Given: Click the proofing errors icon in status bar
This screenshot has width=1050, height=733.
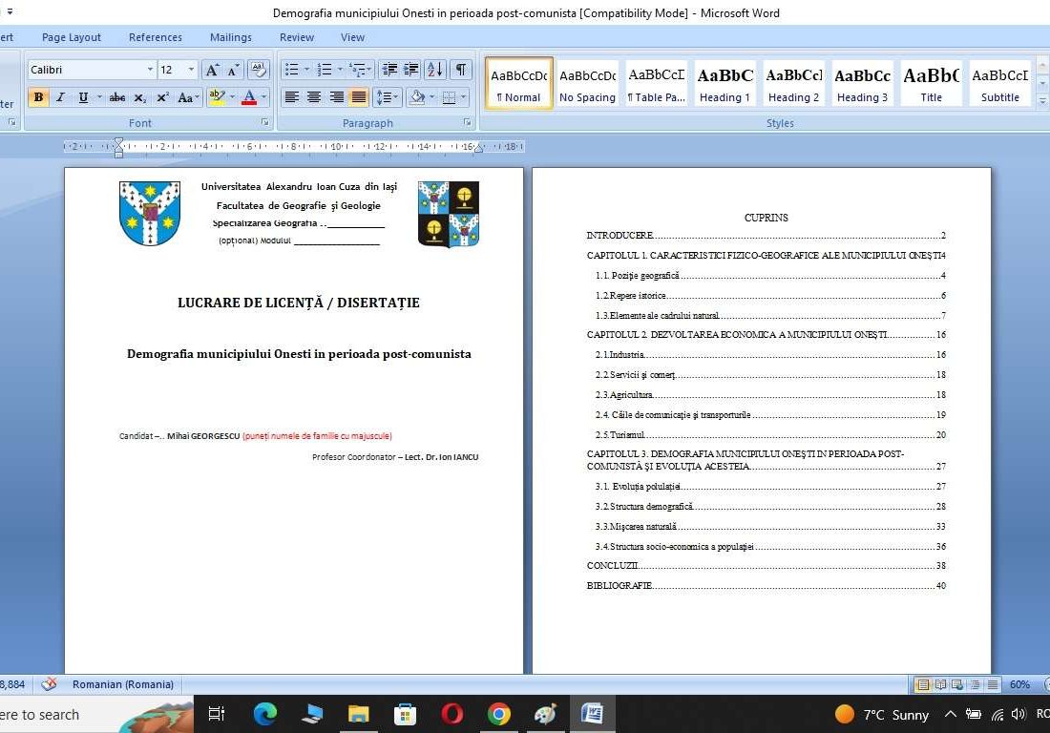Looking at the screenshot, I should click(50, 684).
